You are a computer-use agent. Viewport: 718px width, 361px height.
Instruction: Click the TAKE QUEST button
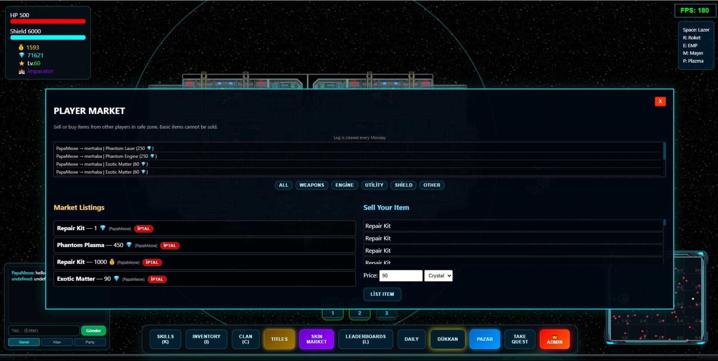click(520, 339)
